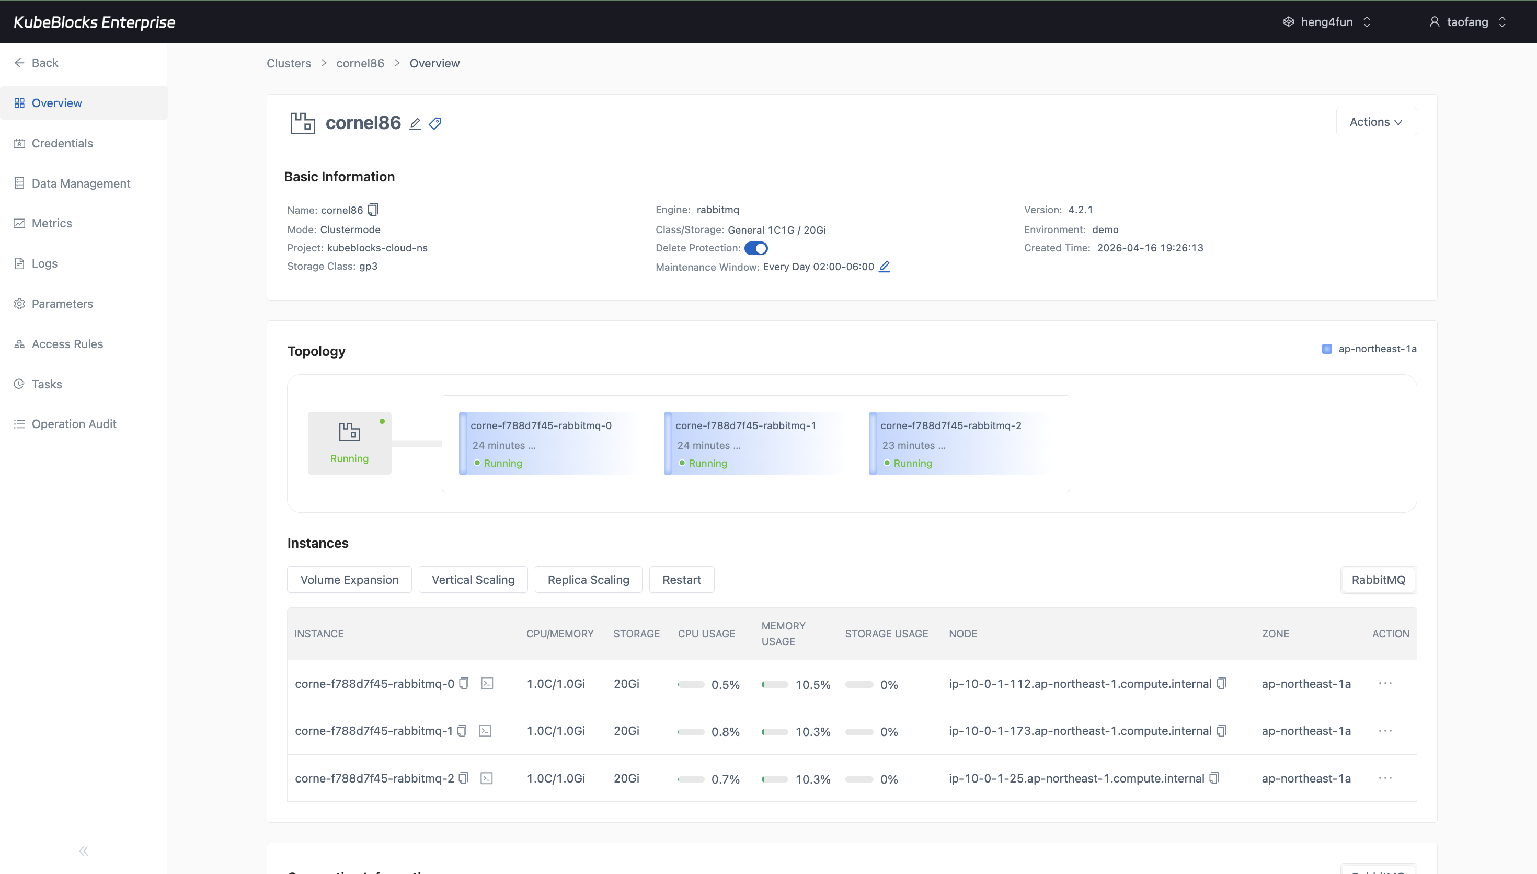Click CPU usage bar for rabbitmq-1
Image resolution: width=1537 pixels, height=874 pixels.
[x=691, y=732]
